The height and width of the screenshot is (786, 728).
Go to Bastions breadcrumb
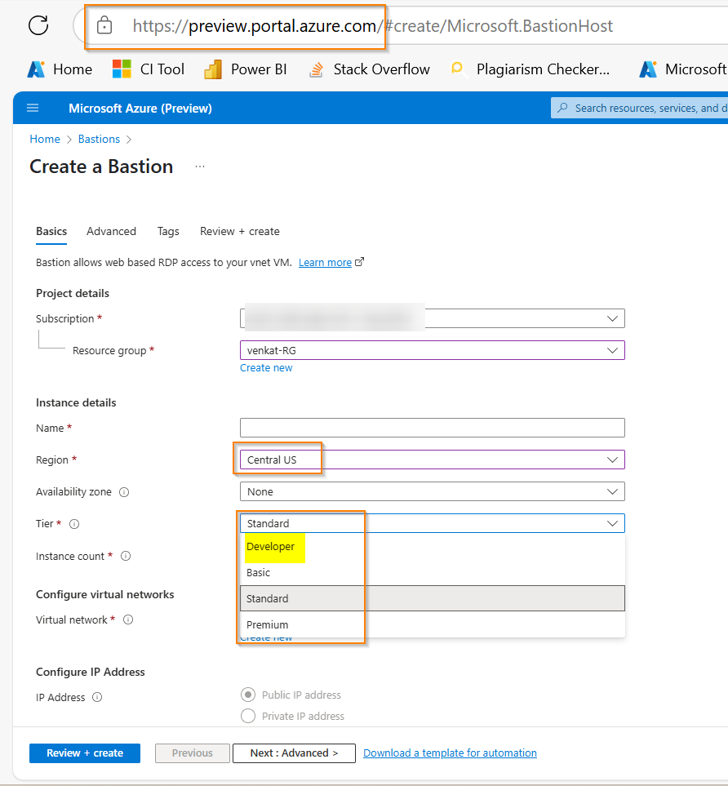99,139
